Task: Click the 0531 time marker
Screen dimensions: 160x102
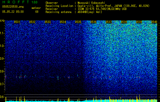Action: pyautogui.click(x=17, y=22)
